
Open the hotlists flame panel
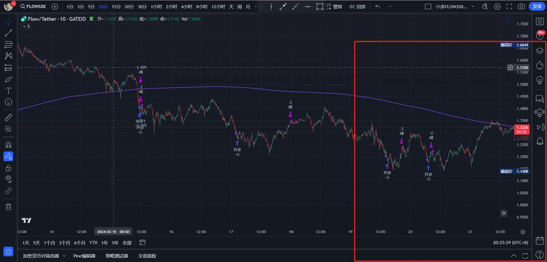[540, 65]
